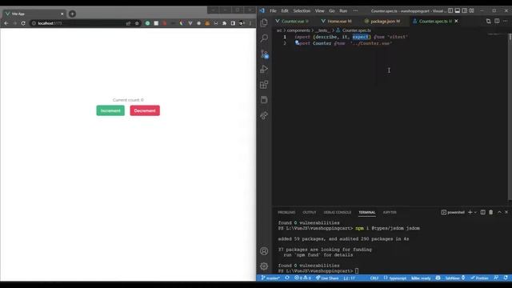512x288 pixels.
Task: Click the green Increment button
Action: [110, 110]
